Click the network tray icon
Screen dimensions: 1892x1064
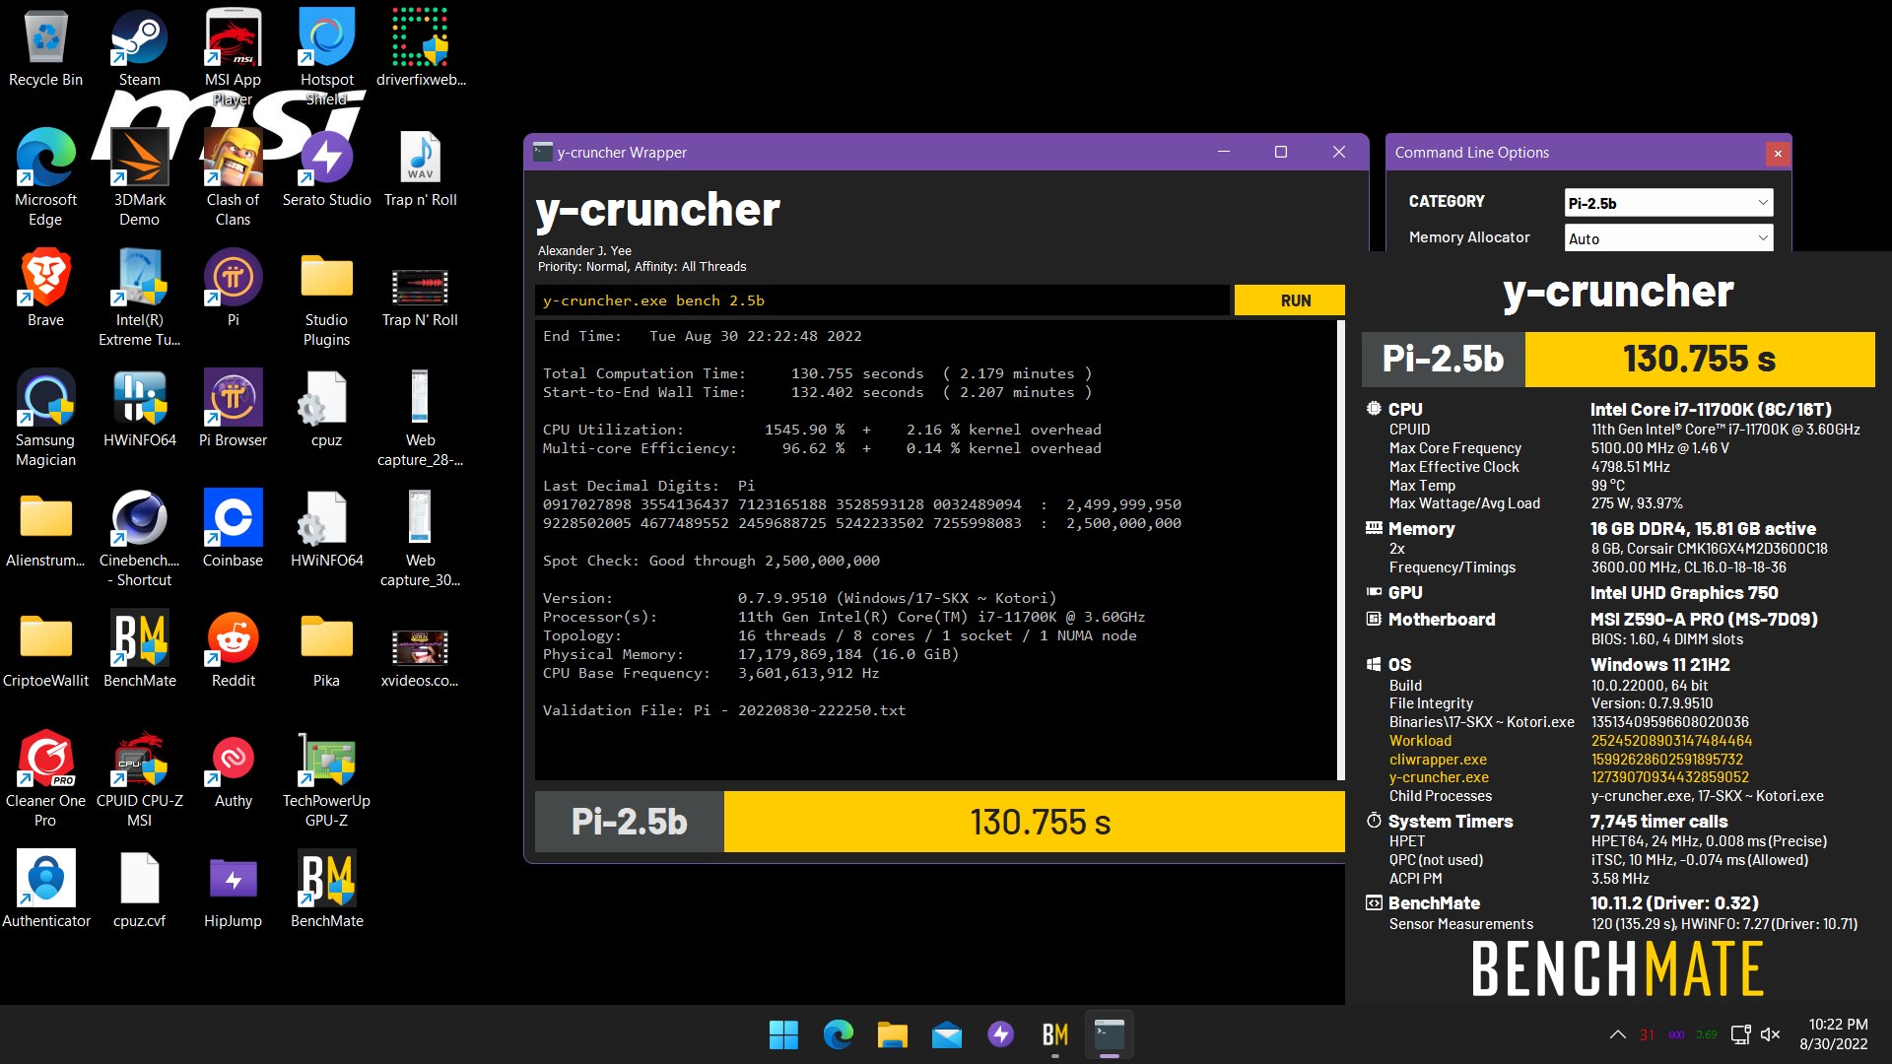(x=1741, y=1034)
